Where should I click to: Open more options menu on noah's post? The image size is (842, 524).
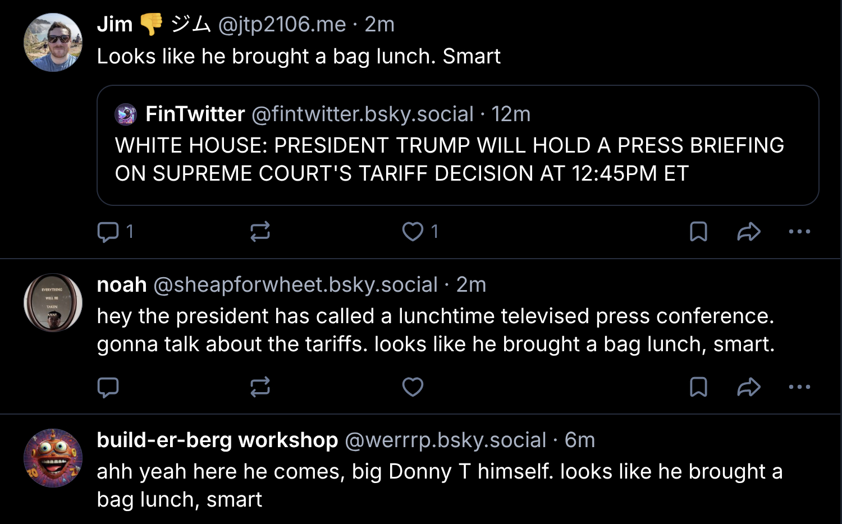[799, 387]
